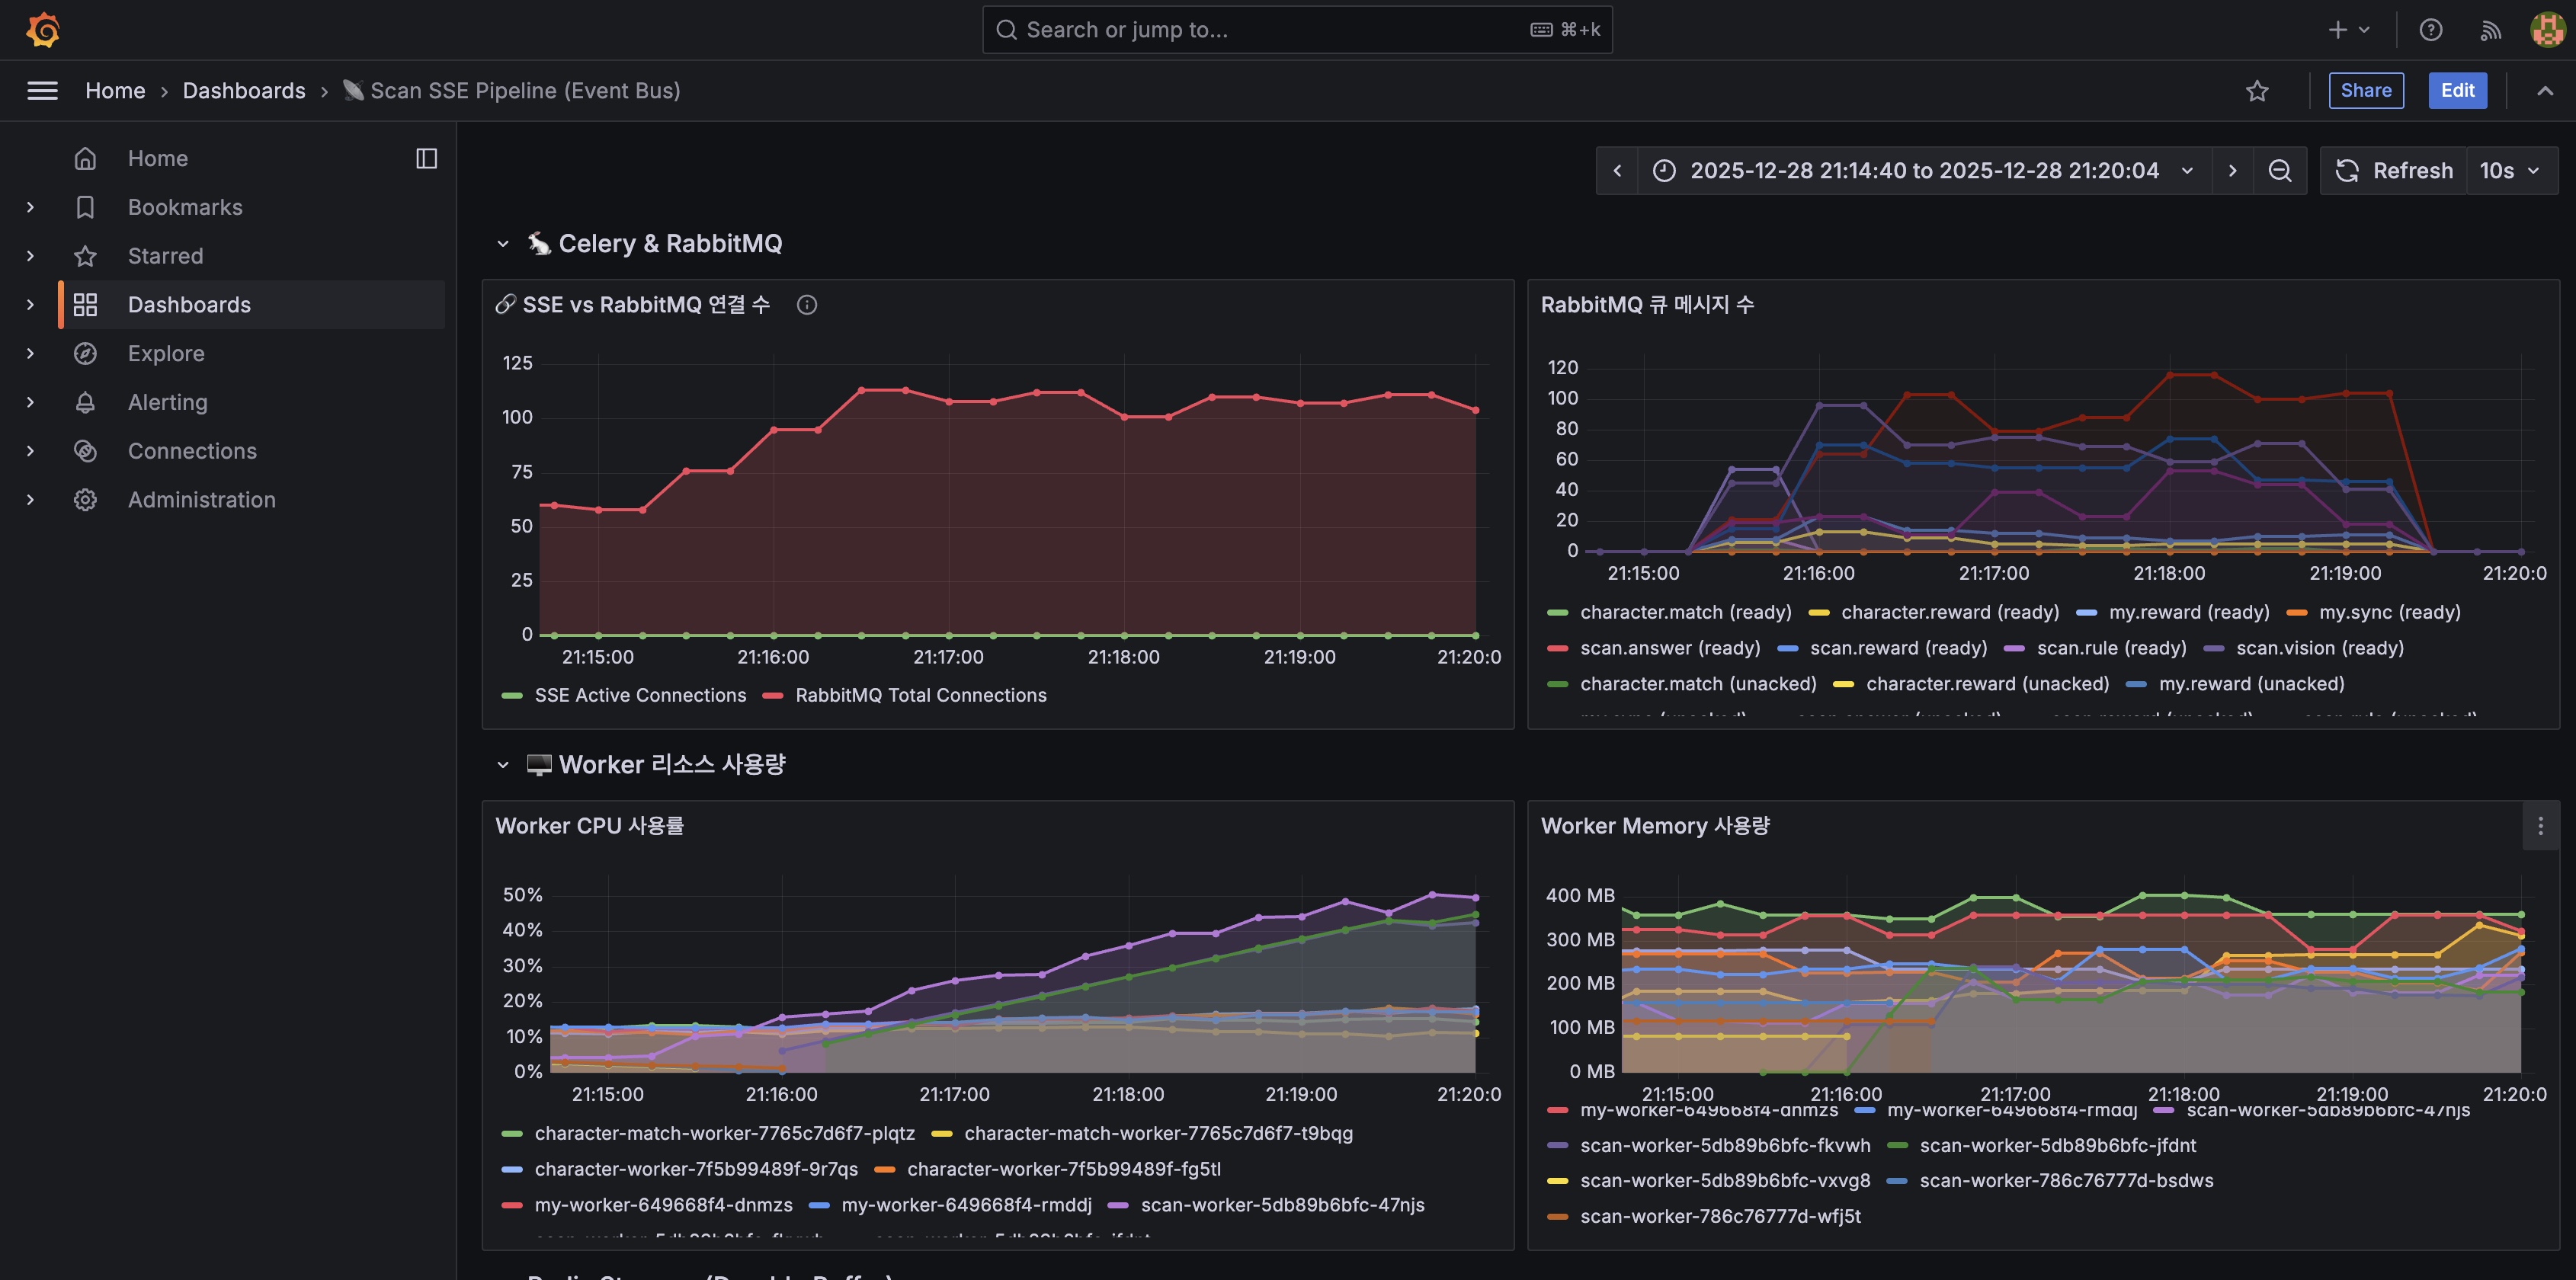
Task: Open Explore in the sidebar
Action: [x=166, y=354]
